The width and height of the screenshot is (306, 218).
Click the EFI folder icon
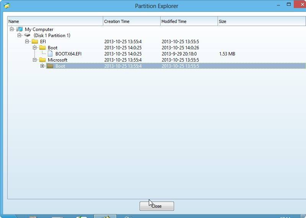pos(35,42)
